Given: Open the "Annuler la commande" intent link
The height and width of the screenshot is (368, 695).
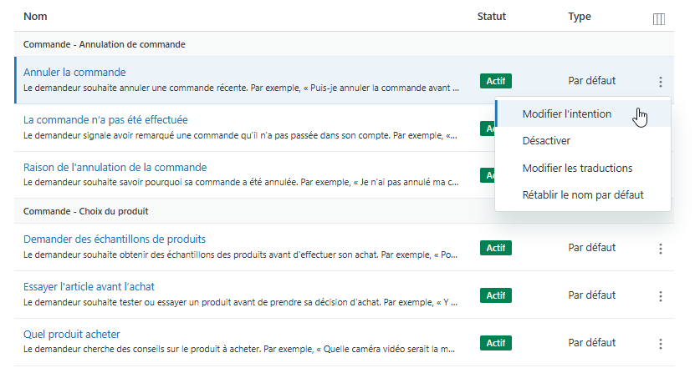Looking at the screenshot, I should [74, 72].
